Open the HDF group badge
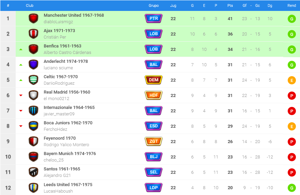 (x=154, y=95)
